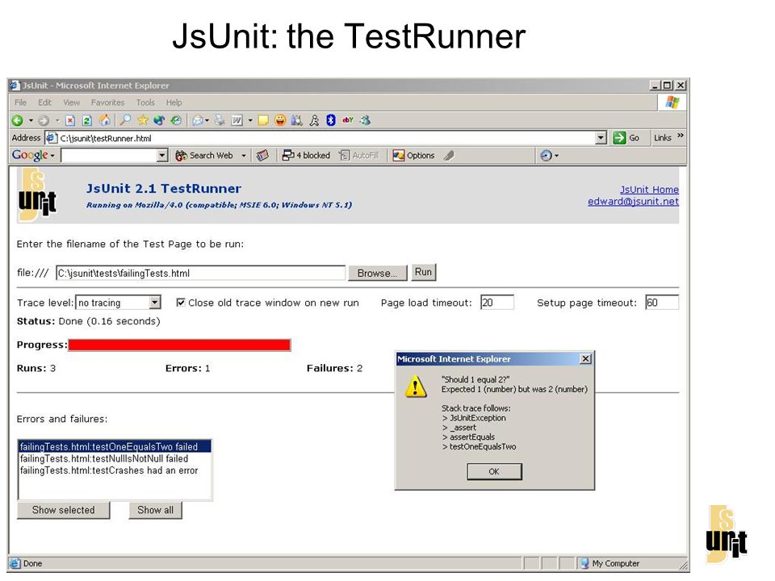Print the page with the printer icon
The height and width of the screenshot is (581, 775).
pos(220,120)
